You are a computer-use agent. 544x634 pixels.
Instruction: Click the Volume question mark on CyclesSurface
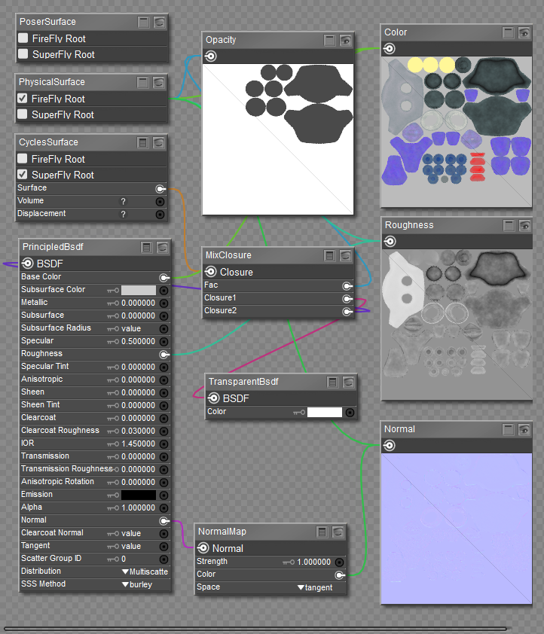point(124,202)
